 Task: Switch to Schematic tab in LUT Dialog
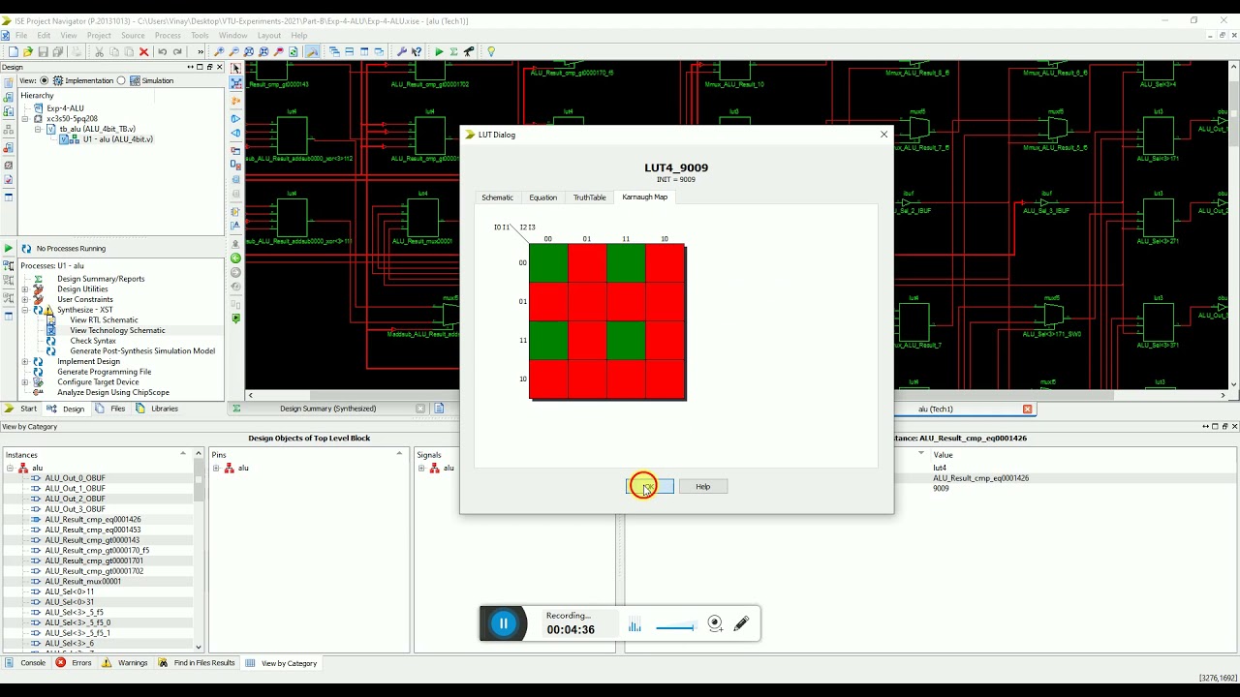497,197
